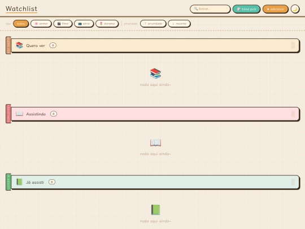Image resolution: width=305 pixels, height=229 pixels.
Task: Click the Assistindo count badge
Action: click(x=54, y=114)
